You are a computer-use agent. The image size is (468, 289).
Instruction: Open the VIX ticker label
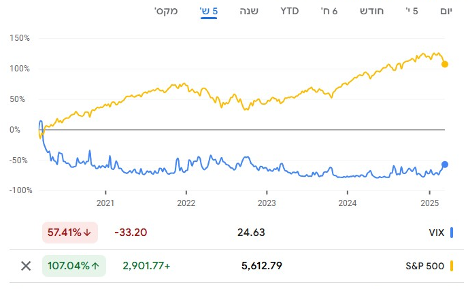(x=436, y=233)
